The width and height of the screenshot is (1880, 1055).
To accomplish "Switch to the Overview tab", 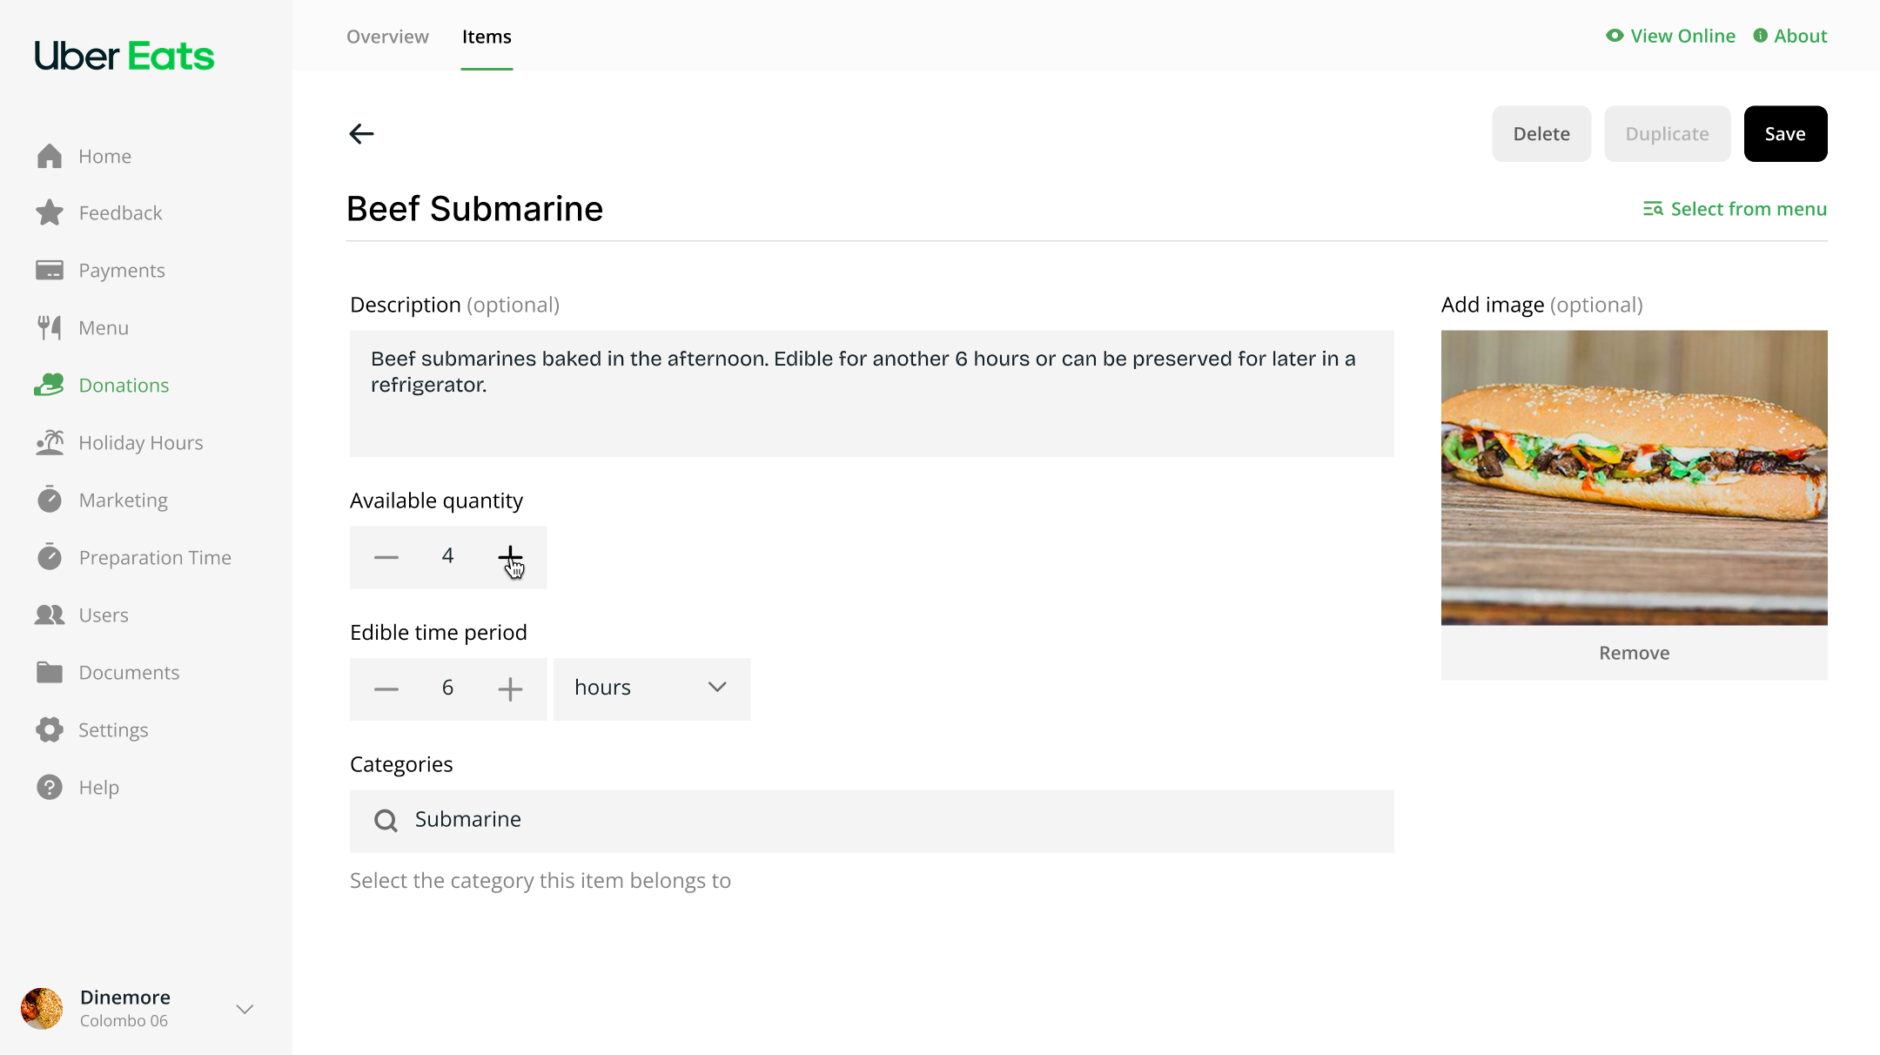I will (387, 37).
